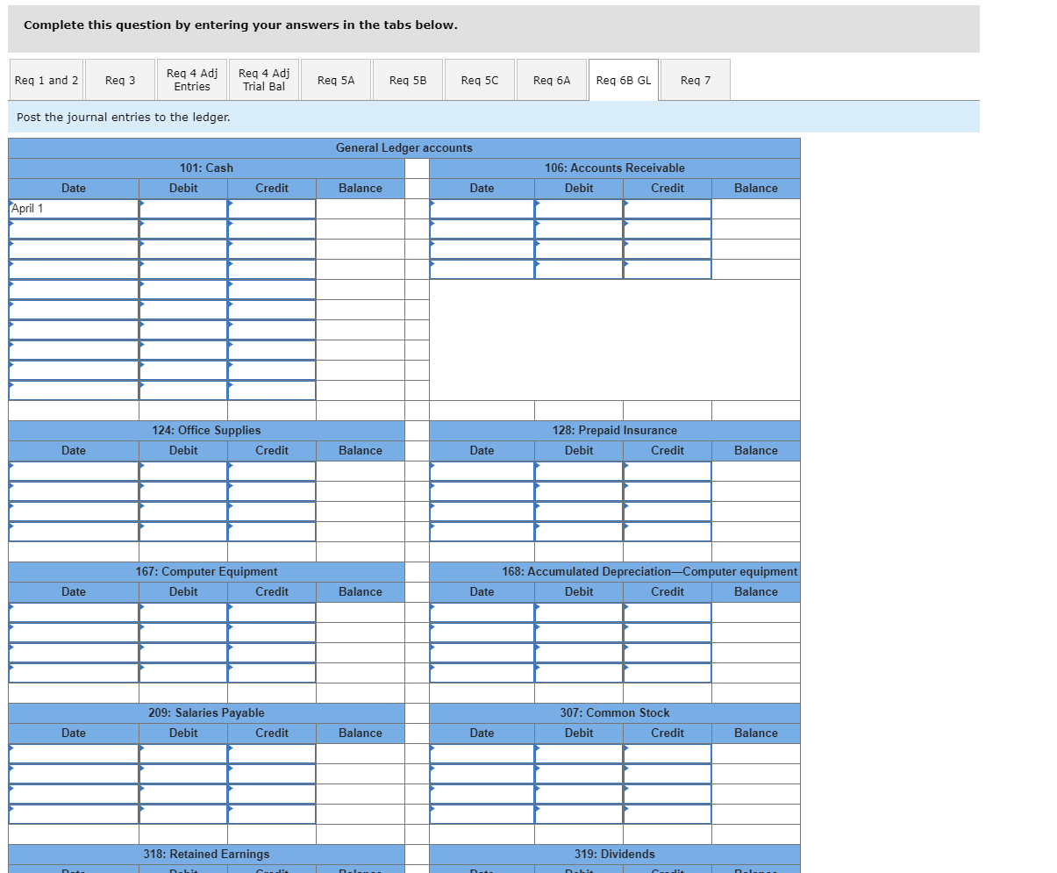Switch to the Req 3 tab
The image size is (1057, 873).
120,80
